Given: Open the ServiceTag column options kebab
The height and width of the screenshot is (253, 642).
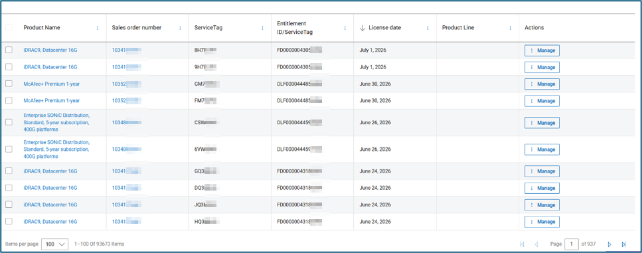Looking at the screenshot, I should pos(262,29).
